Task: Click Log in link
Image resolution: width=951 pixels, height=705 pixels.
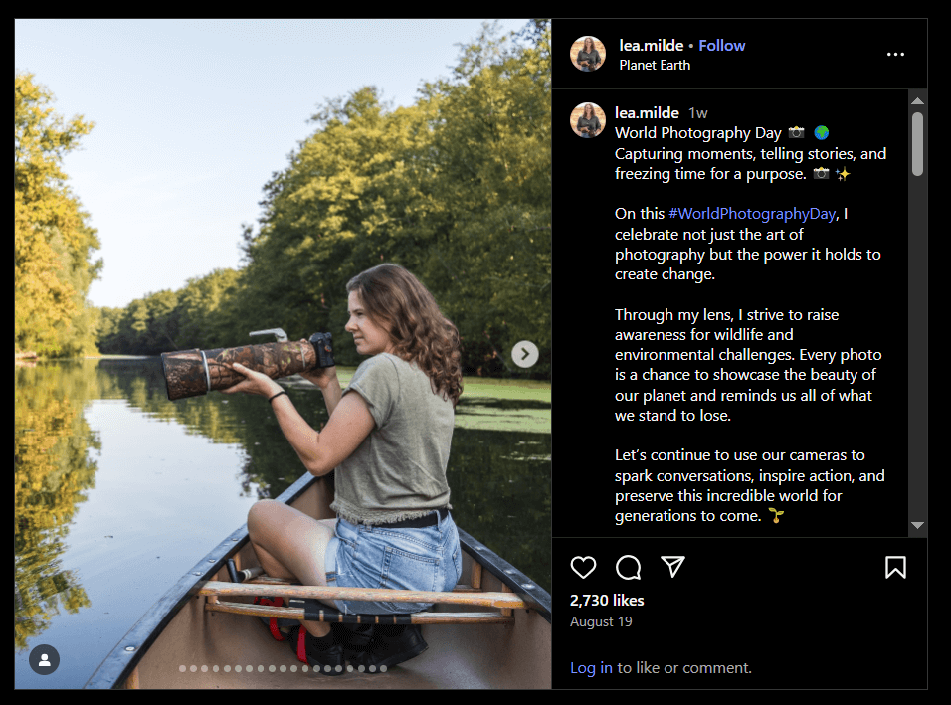Action: pos(591,668)
